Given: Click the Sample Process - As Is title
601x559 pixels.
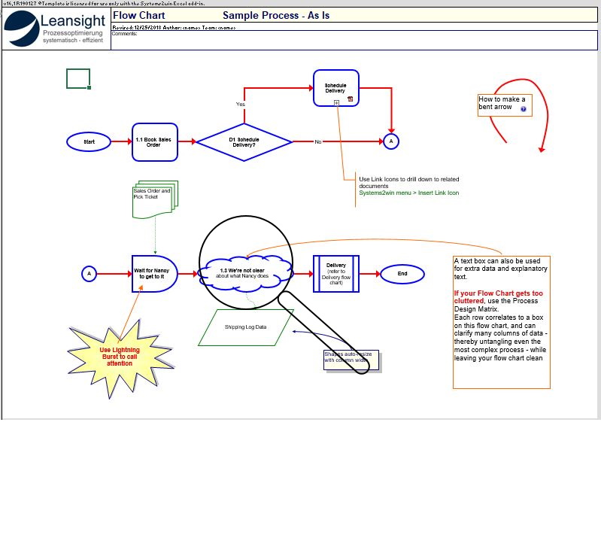Looking at the screenshot, I should [276, 16].
